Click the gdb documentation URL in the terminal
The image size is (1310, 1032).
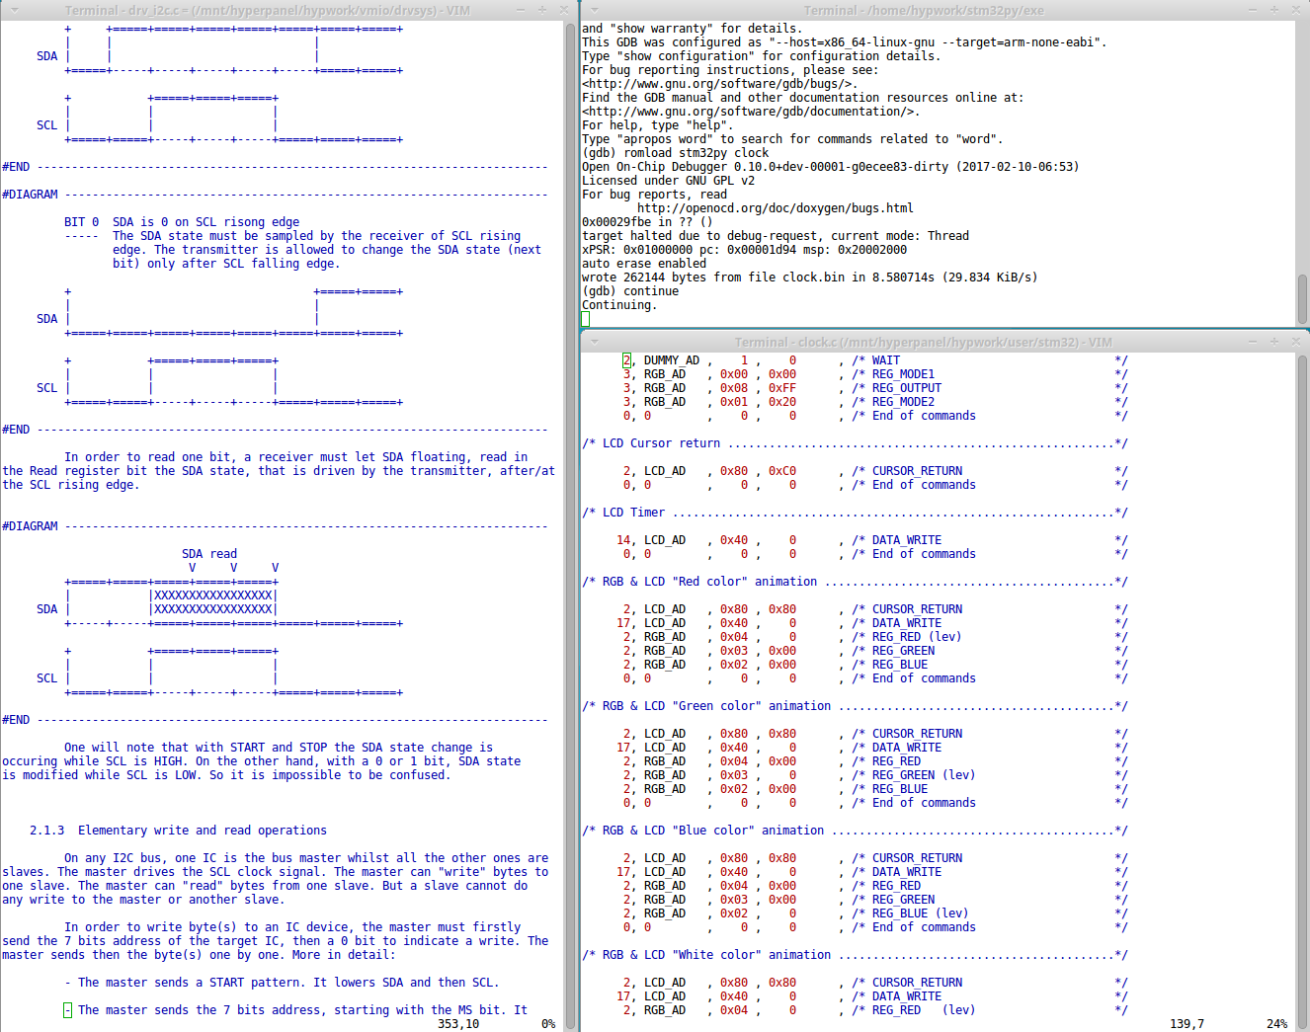(x=751, y=112)
